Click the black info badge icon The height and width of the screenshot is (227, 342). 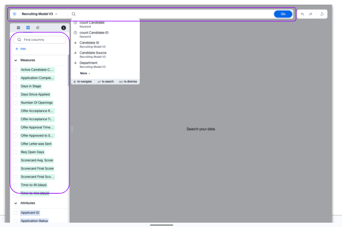point(64,27)
